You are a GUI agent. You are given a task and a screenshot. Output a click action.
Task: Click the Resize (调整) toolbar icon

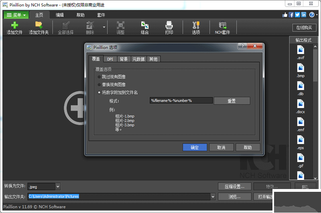tap(120, 25)
